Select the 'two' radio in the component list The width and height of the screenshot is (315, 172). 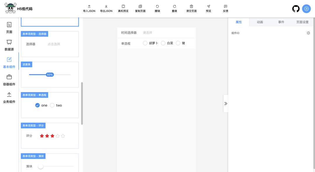(52, 105)
